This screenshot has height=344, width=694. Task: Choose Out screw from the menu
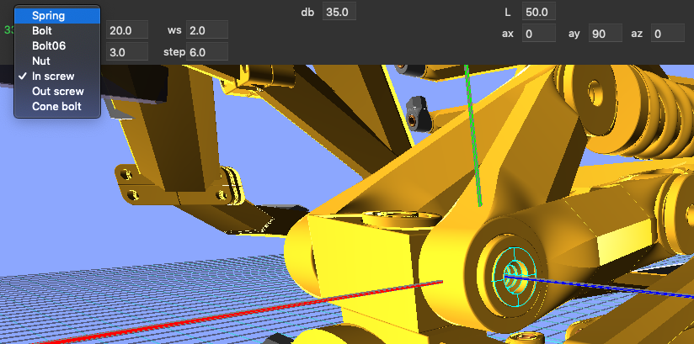(x=57, y=91)
